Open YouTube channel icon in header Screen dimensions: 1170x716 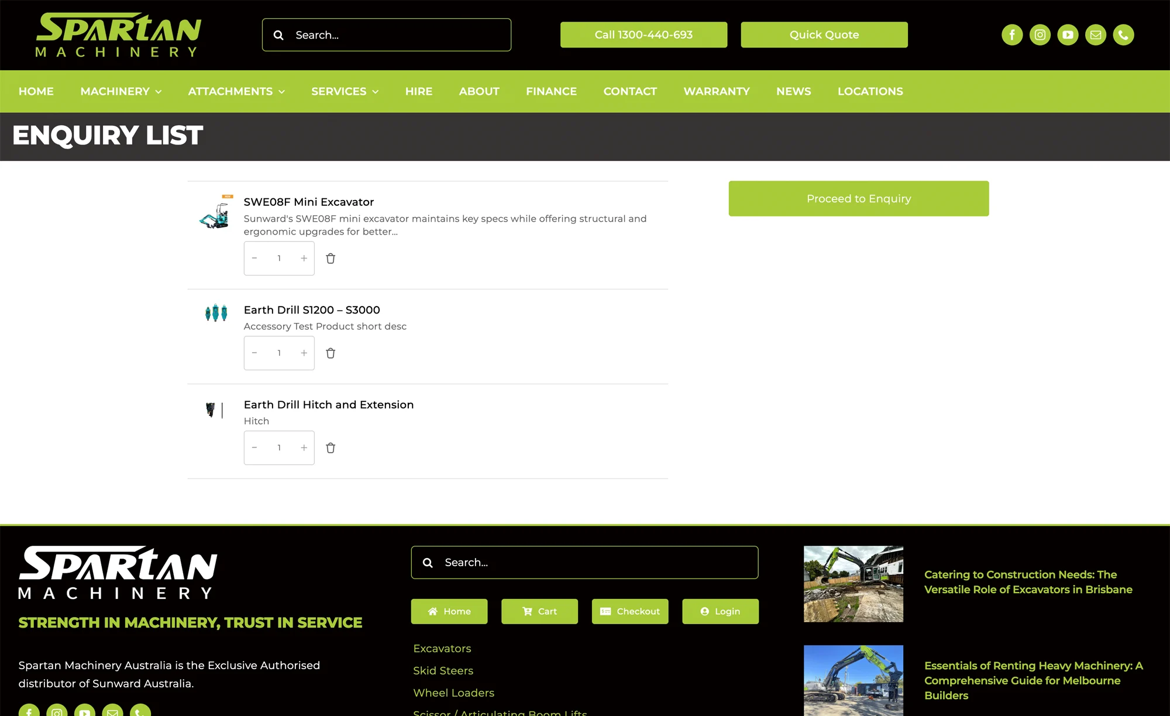click(x=1068, y=35)
